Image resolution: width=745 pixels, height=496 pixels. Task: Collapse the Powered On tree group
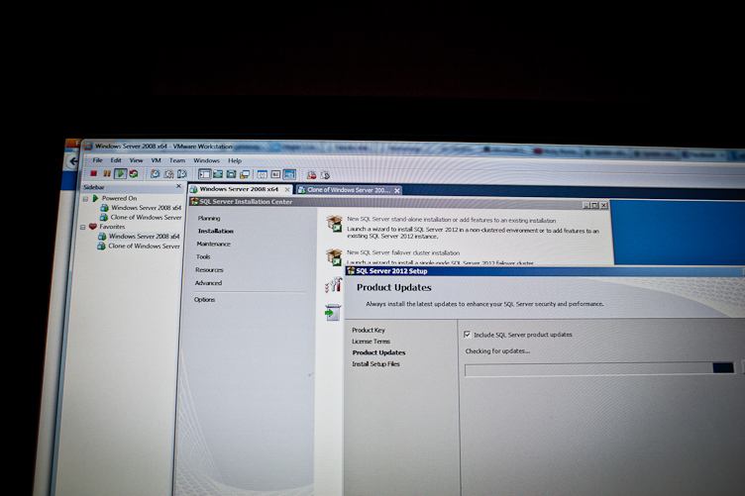tap(85, 198)
